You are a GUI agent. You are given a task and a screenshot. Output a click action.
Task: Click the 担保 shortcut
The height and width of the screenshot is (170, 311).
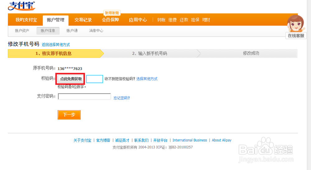coord(195,20)
